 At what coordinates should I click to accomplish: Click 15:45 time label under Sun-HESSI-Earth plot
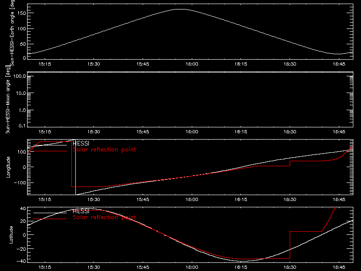[143, 64]
